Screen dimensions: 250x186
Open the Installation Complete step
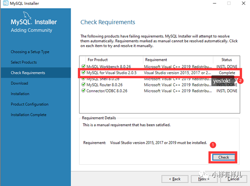pos(29,115)
